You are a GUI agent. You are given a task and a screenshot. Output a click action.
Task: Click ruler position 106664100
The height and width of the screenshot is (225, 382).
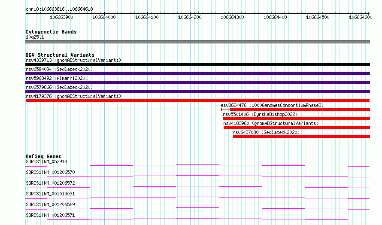pyautogui.click(x=147, y=17)
